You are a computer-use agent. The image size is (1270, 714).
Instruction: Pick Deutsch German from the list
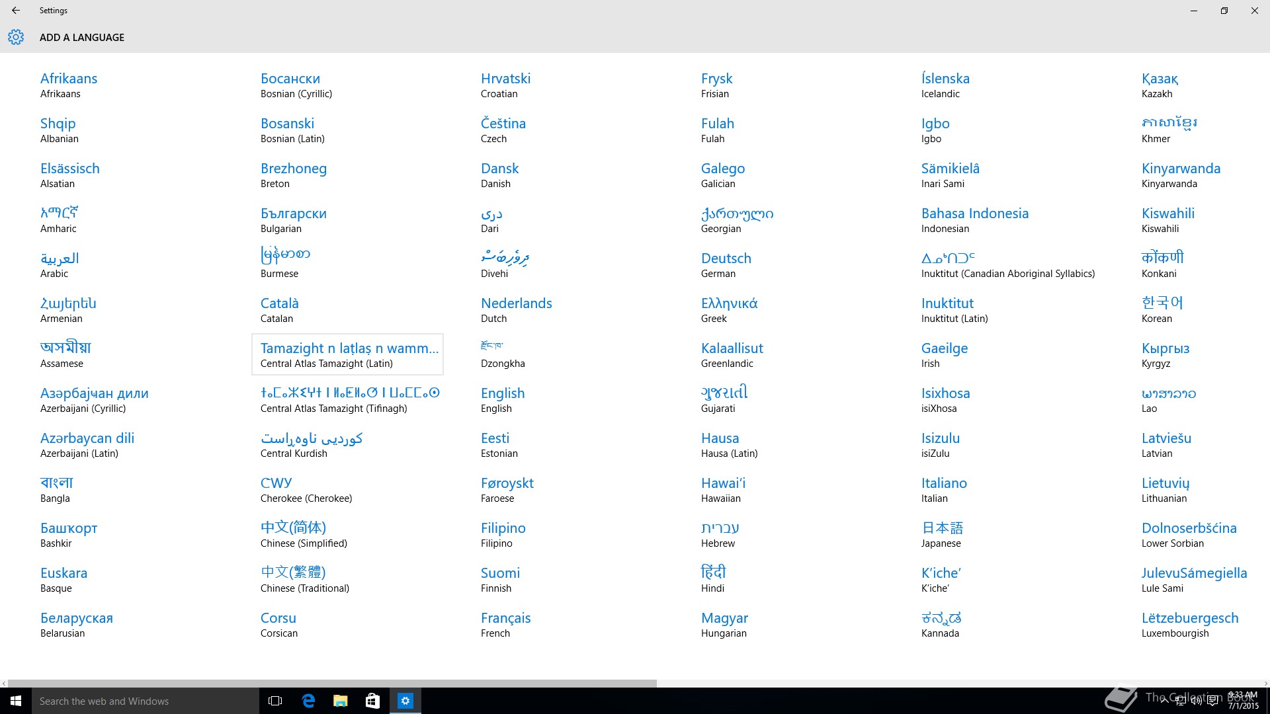pyautogui.click(x=726, y=265)
